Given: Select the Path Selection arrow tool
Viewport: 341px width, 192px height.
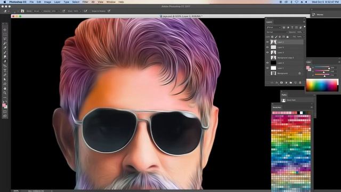Looking at the screenshot, I should pyautogui.click(x=5, y=79).
